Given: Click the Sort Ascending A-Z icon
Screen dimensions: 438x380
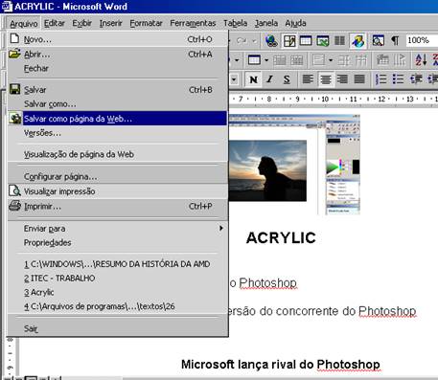Looking at the screenshot, I should [421, 60].
